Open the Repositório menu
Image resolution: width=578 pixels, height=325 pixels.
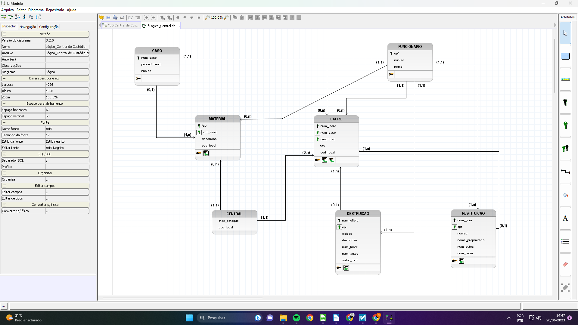(x=55, y=10)
